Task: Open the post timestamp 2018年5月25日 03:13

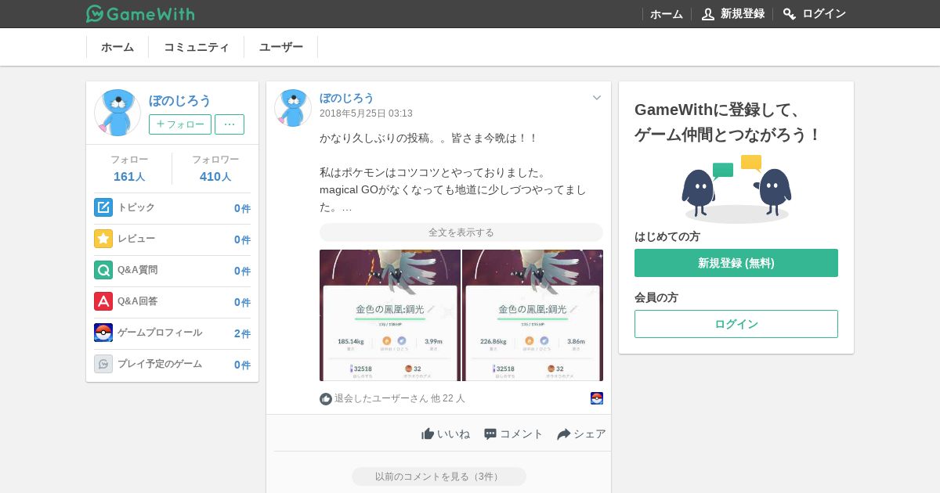Action: [x=366, y=113]
